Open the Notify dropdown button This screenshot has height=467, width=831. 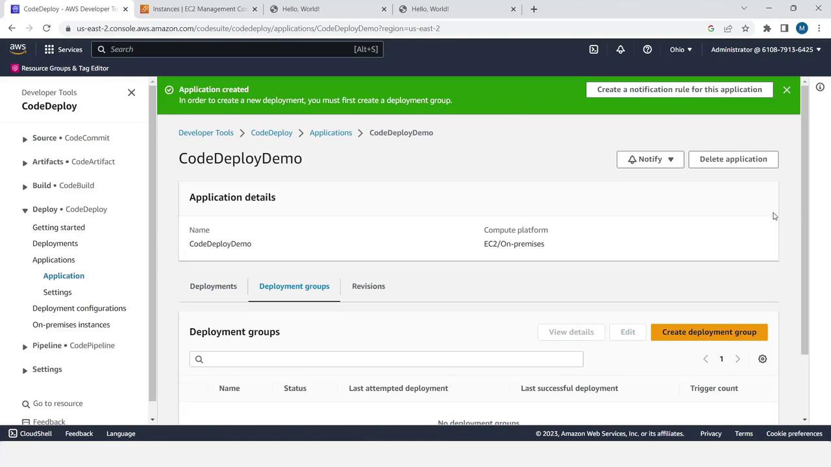pyautogui.click(x=650, y=159)
